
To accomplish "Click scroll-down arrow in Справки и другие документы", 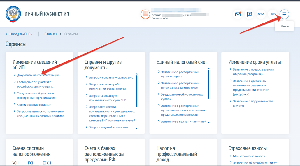I will pyautogui.click(x=137, y=128).
